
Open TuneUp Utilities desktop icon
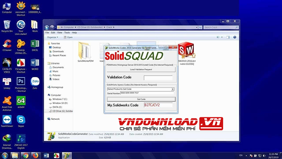point(21,47)
